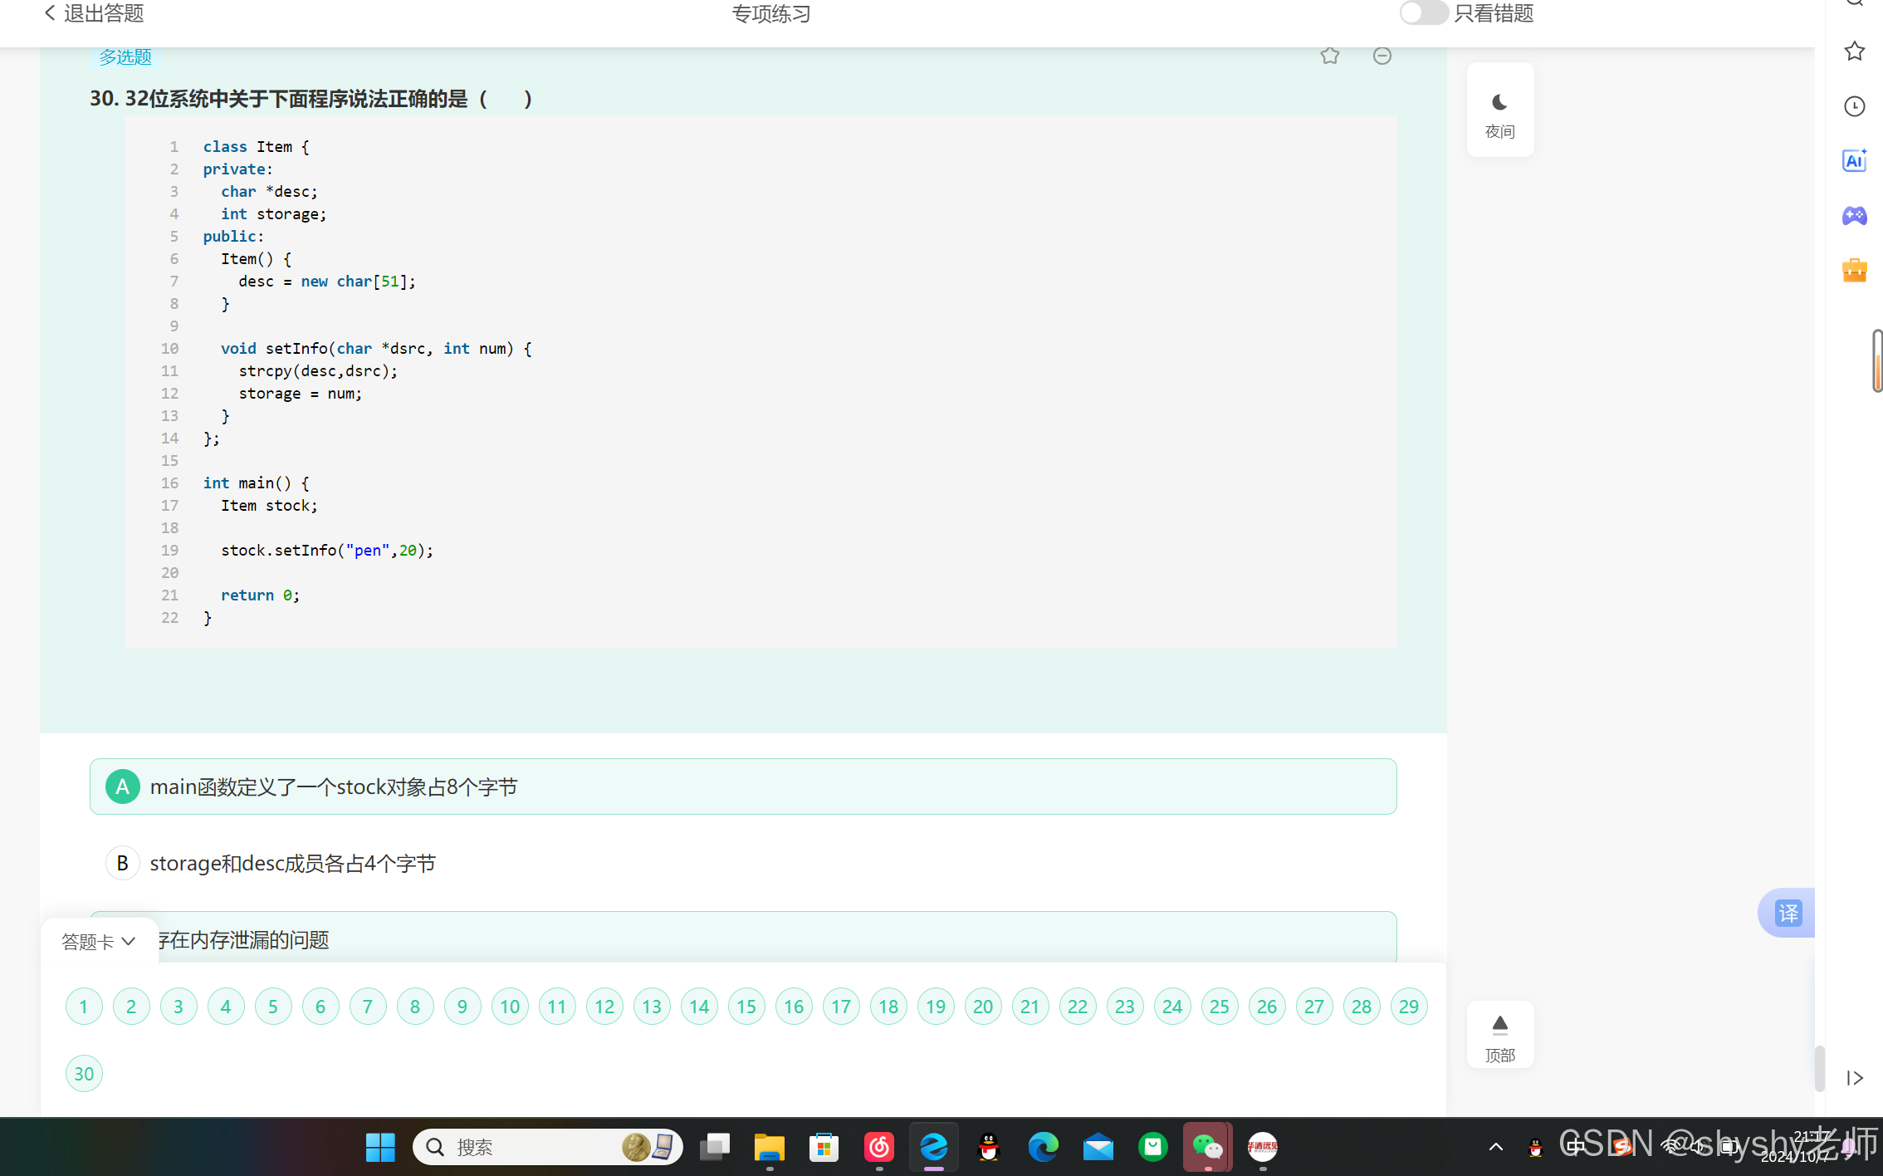Jump to question 15 in answer card
The width and height of the screenshot is (1883, 1176).
click(x=746, y=1007)
